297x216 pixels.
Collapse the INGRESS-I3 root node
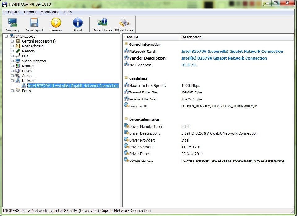pyautogui.click(x=6, y=36)
